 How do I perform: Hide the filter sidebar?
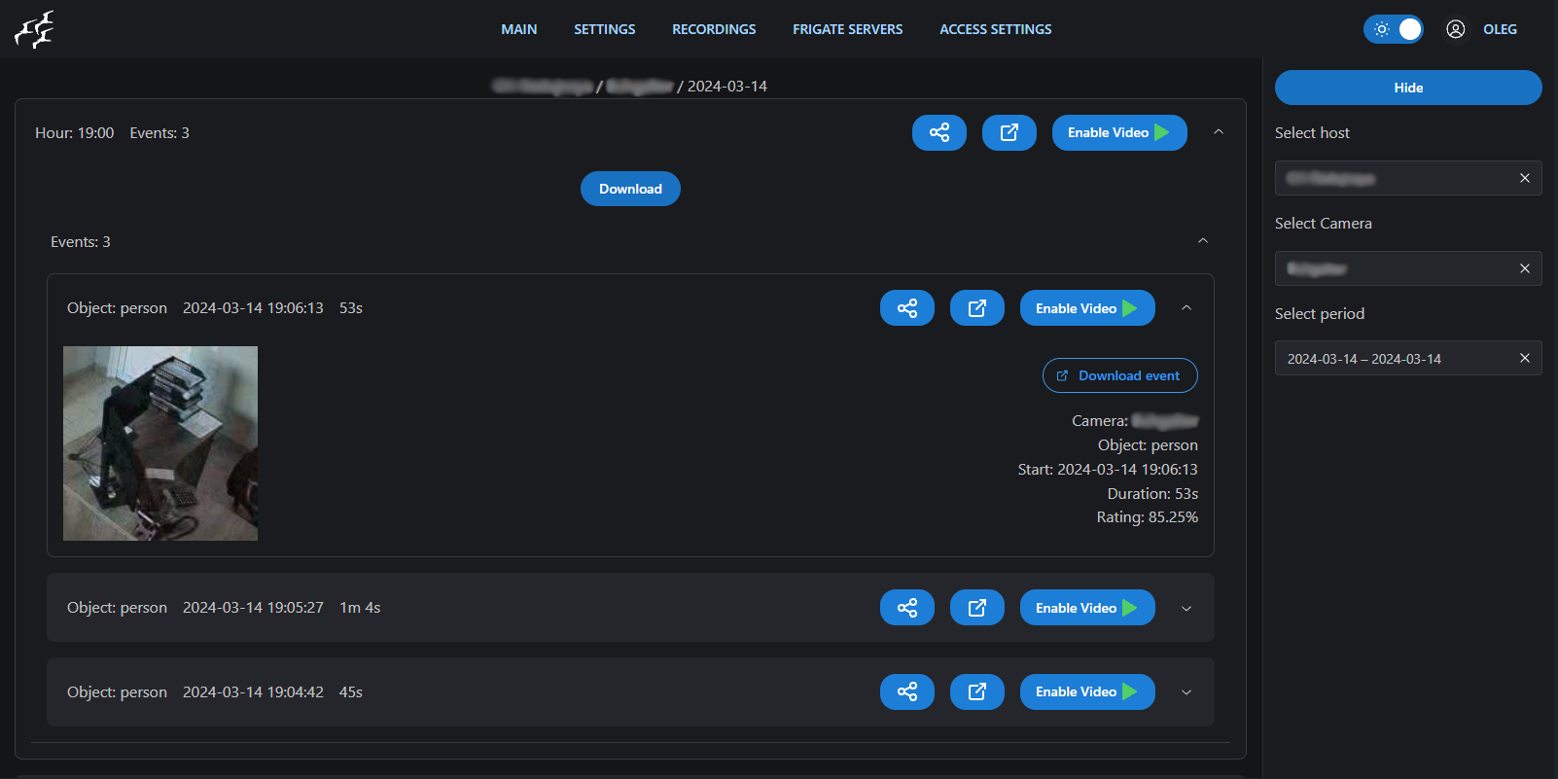tap(1407, 88)
